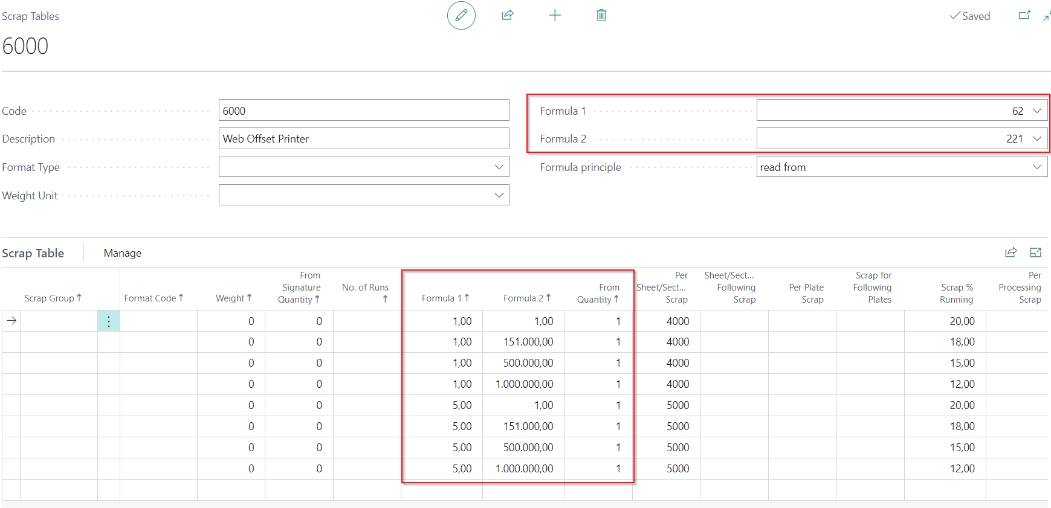Click the Scrap Tables page caption

click(x=30, y=16)
